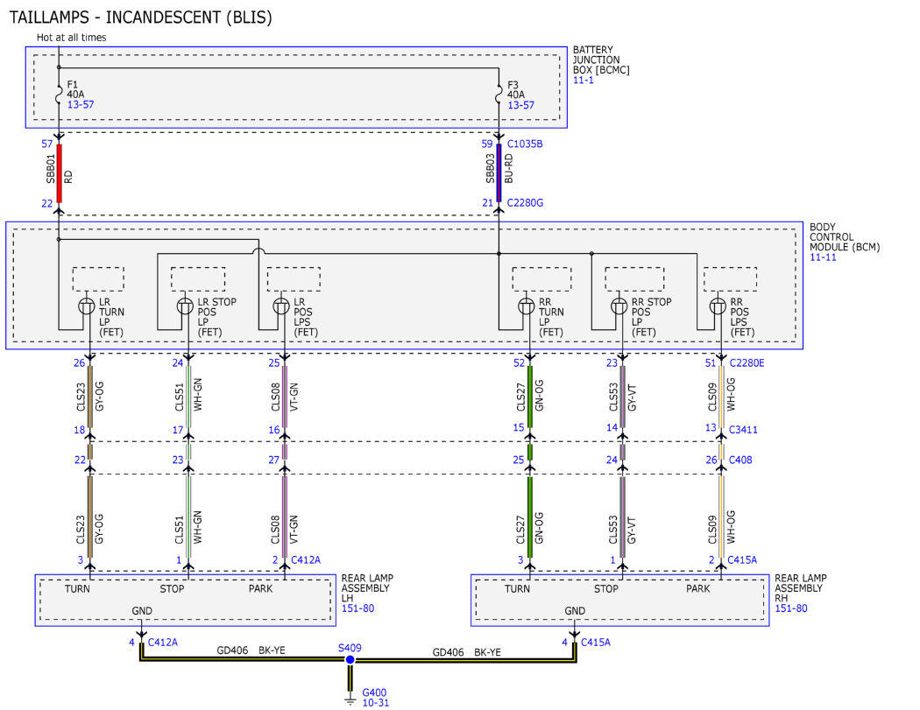Click the G400 ground symbol
This screenshot has width=920, height=710.
(350, 700)
